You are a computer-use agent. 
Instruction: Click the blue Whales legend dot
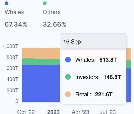(x=7, y=3)
